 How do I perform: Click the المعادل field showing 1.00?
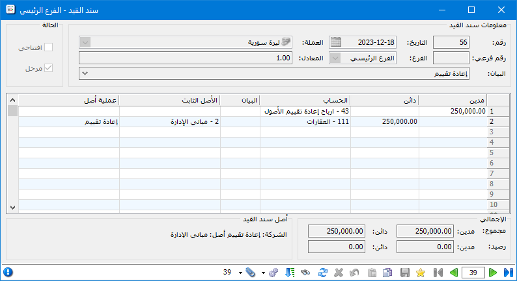[x=186, y=58]
